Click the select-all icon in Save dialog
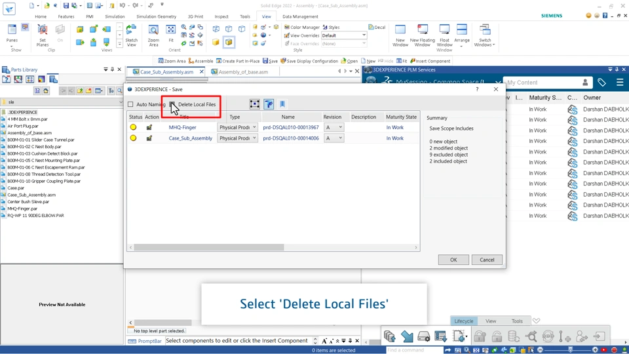The height and width of the screenshot is (354, 629). 254,104
